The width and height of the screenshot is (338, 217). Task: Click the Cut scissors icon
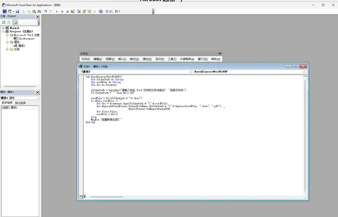point(24,11)
